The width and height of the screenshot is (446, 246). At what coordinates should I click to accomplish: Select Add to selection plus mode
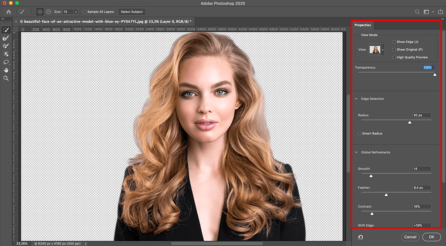40,12
